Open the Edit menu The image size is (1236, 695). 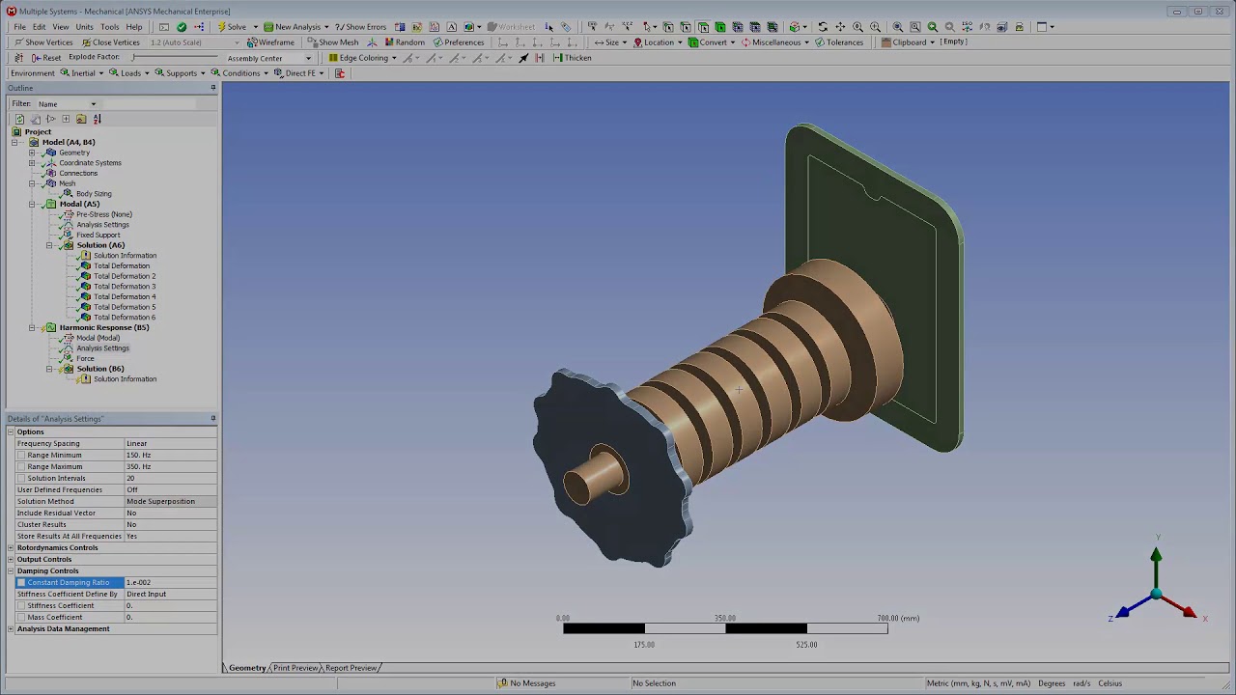click(x=39, y=27)
